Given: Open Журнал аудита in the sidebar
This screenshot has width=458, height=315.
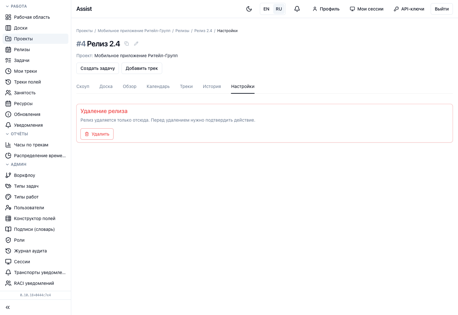Looking at the screenshot, I should click(x=35, y=251).
